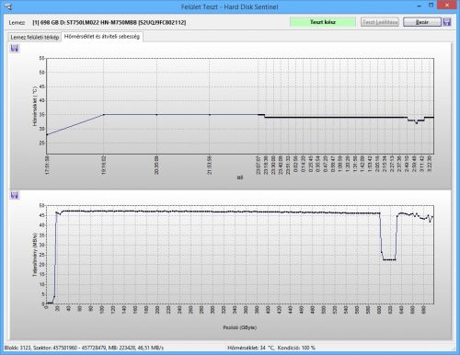
Task: Select the first temperature point at 17:51:58
Action: (x=47, y=134)
